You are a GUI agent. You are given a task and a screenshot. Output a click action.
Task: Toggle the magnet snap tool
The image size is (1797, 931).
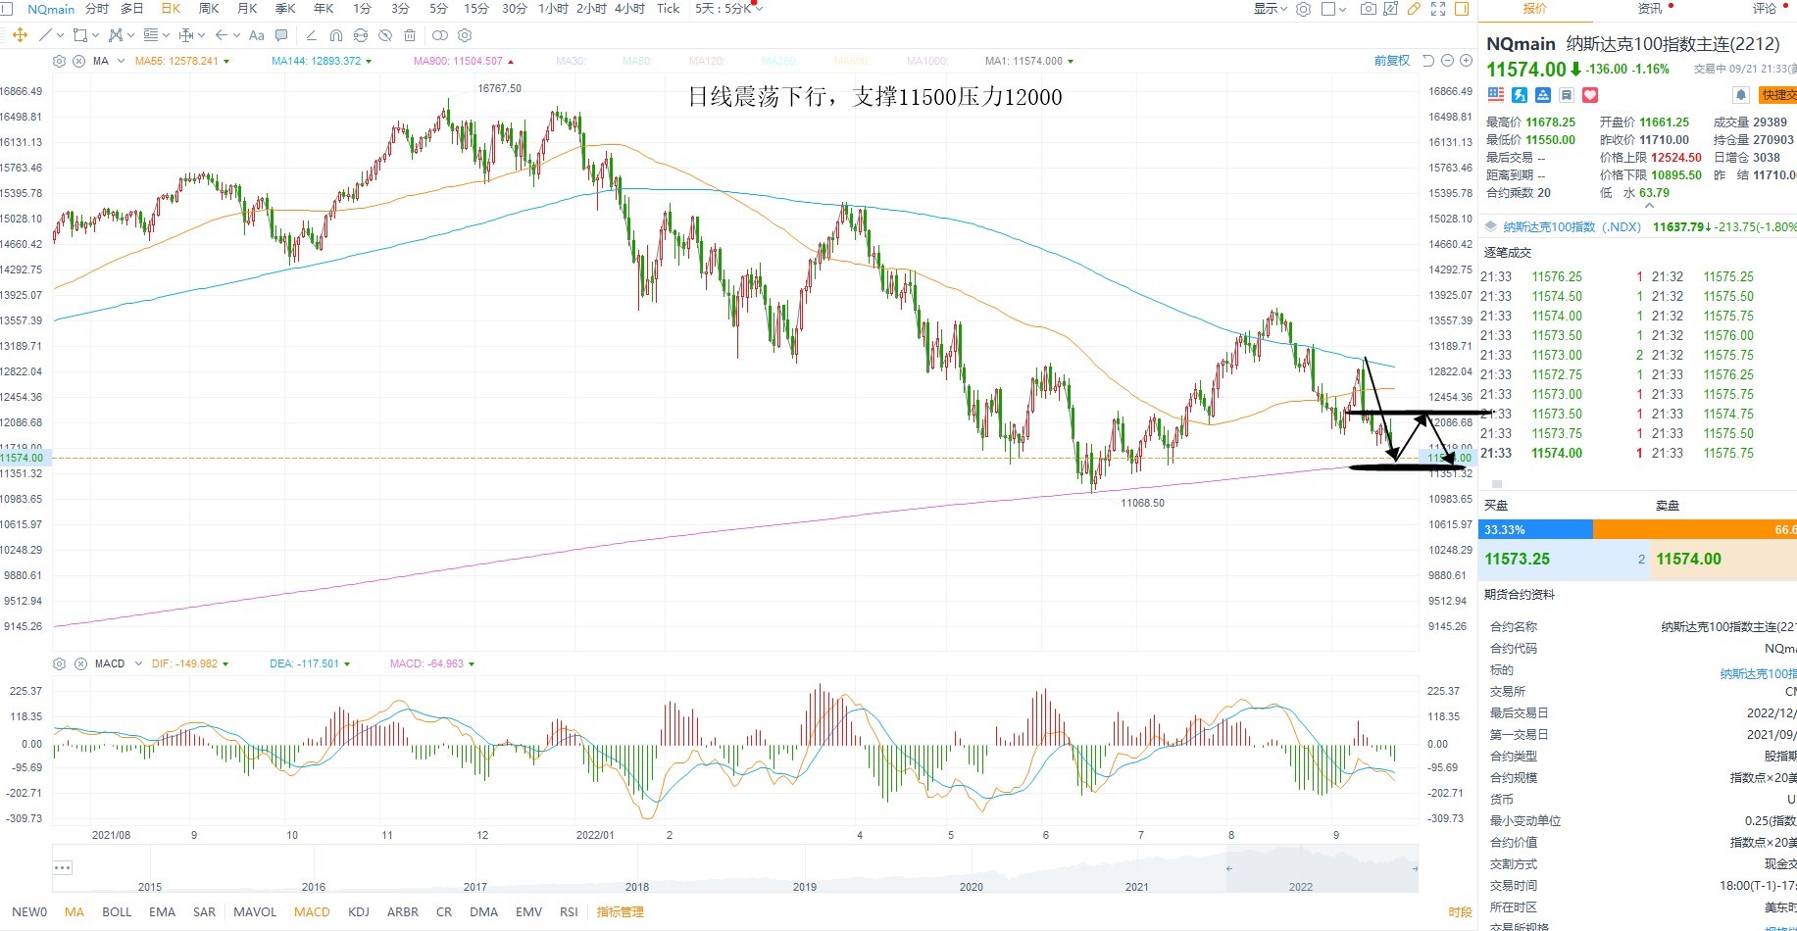336,35
